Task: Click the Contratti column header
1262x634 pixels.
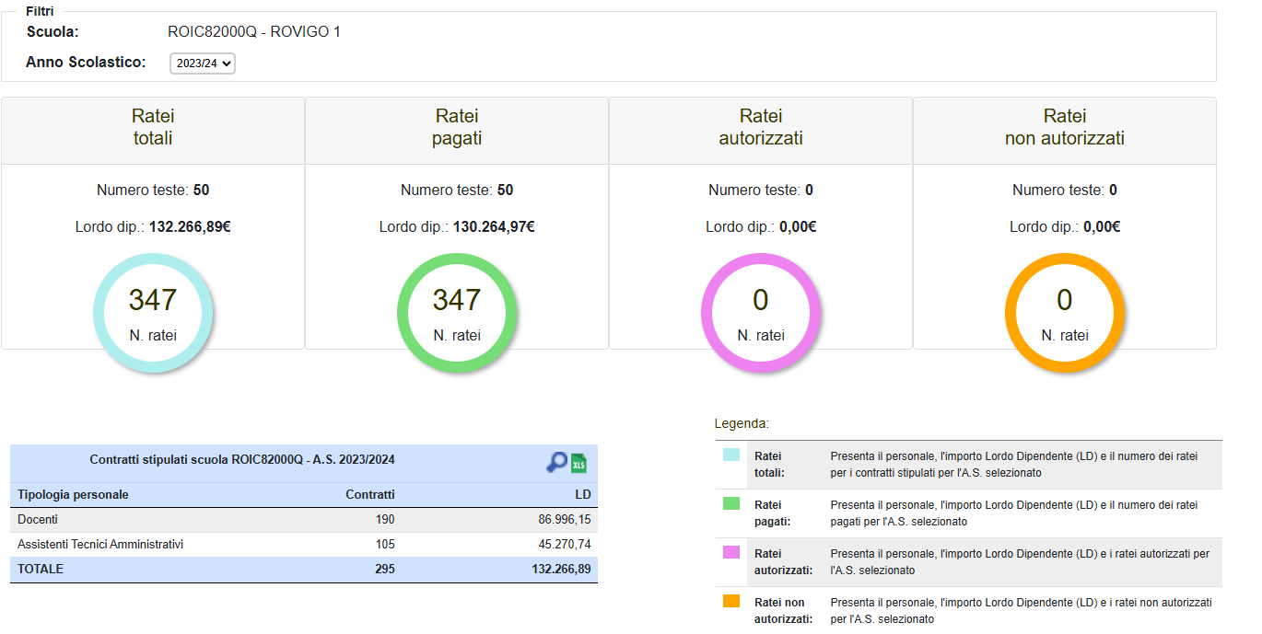Action: (369, 495)
